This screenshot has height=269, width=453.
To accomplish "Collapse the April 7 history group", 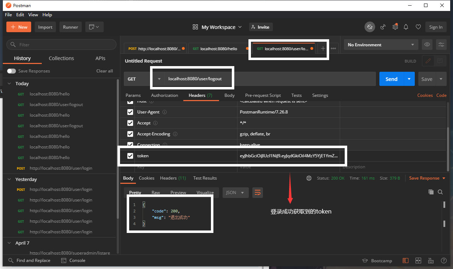I will [x=10, y=243].
